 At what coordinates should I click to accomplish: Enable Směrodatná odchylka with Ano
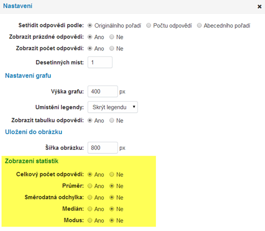[90, 197]
